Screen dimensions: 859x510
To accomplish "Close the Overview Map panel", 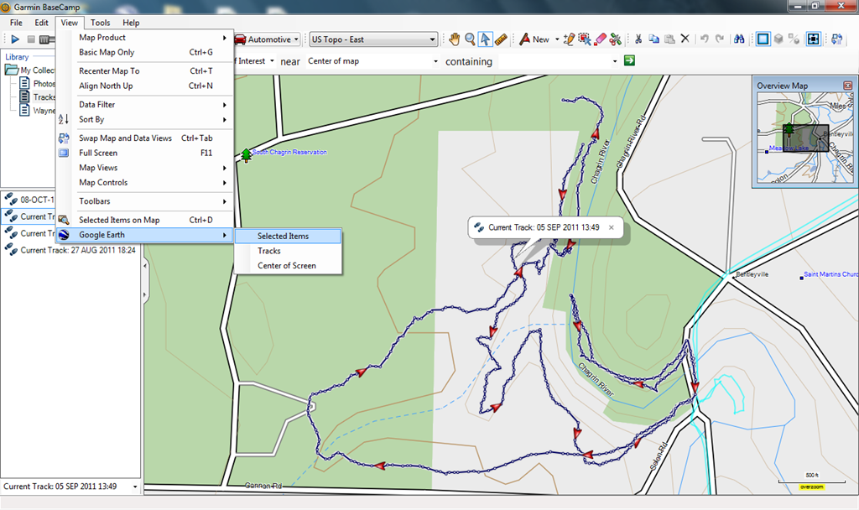I will click(x=847, y=86).
